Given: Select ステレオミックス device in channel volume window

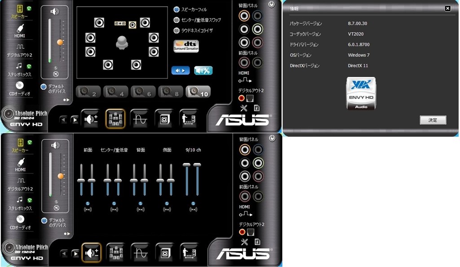Looking at the screenshot, I should click(x=20, y=203).
